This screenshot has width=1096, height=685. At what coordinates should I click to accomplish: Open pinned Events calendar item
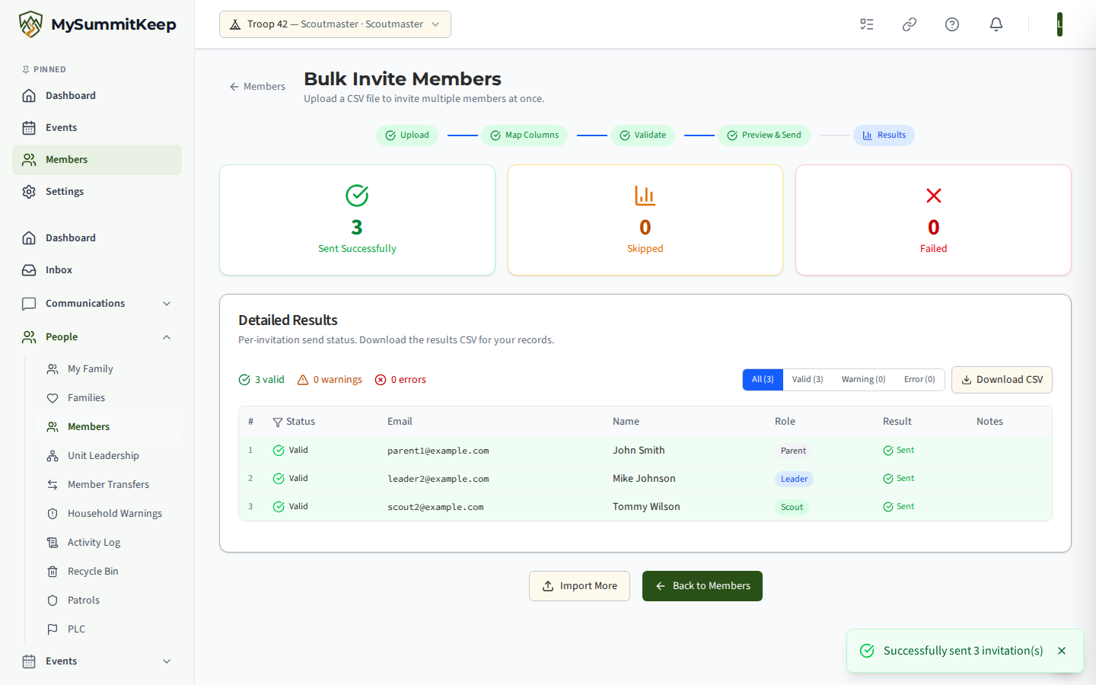click(x=97, y=128)
